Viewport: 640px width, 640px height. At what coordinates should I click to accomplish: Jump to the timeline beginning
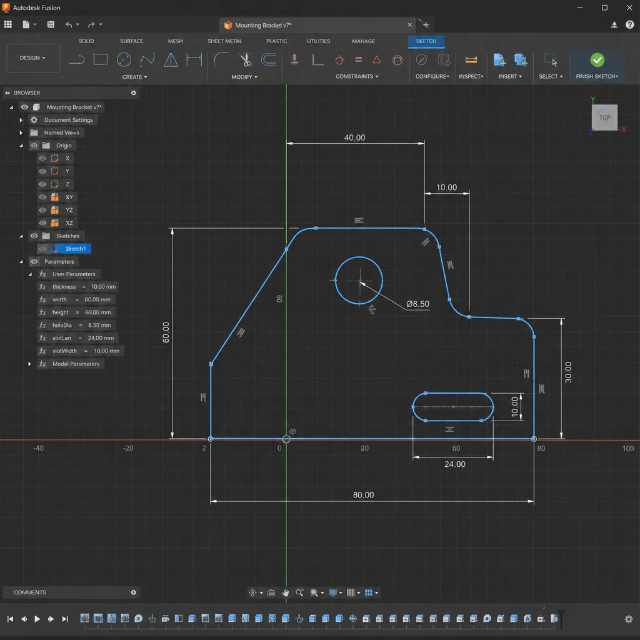10,619
